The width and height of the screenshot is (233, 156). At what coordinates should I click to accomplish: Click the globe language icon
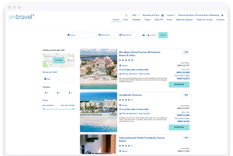pos(162,15)
